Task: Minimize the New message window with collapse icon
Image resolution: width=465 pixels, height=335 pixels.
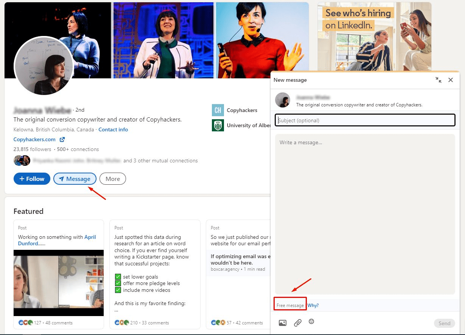Action: (438, 80)
